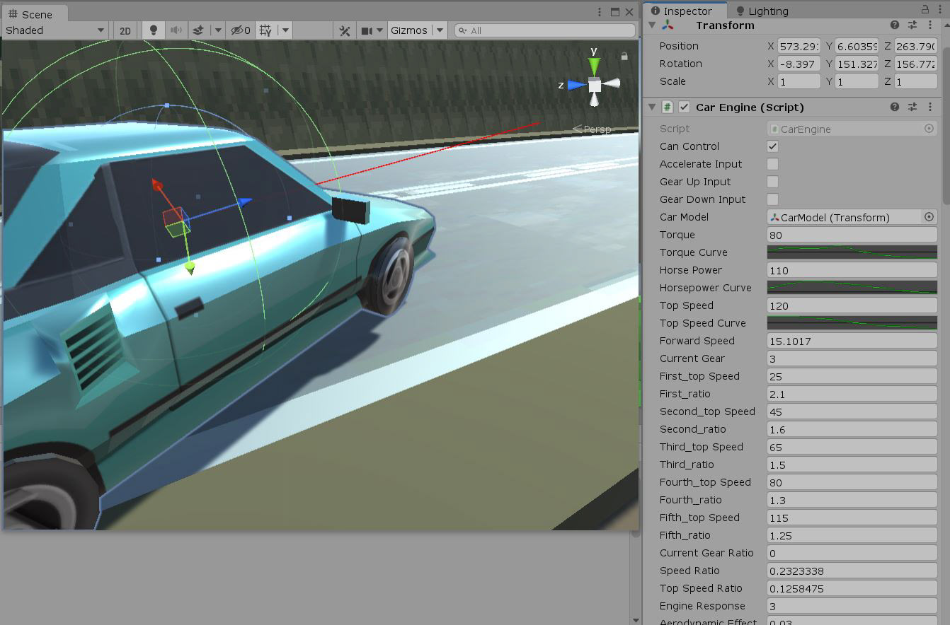950x625 pixels.
Task: Uncheck the Can Control checkbox
Action: pyautogui.click(x=773, y=146)
